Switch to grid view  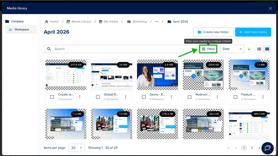[x=267, y=49]
